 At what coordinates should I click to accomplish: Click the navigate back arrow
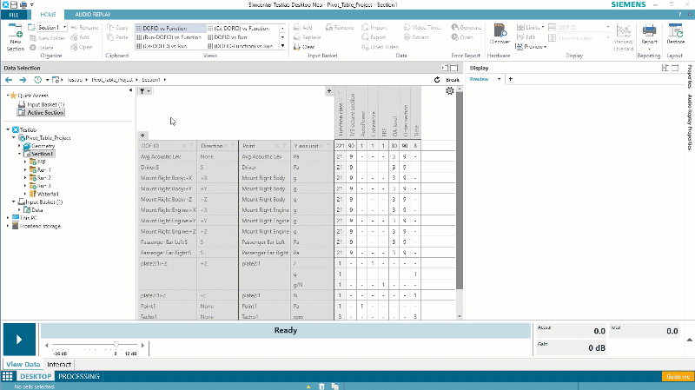[9, 80]
